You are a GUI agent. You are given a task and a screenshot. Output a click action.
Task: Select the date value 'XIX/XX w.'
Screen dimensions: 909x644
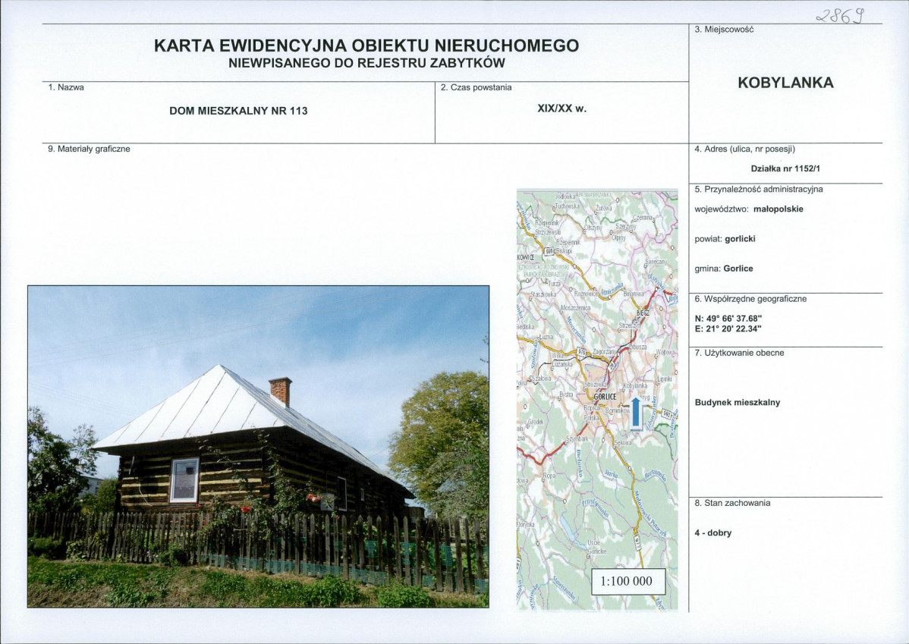[562, 108]
